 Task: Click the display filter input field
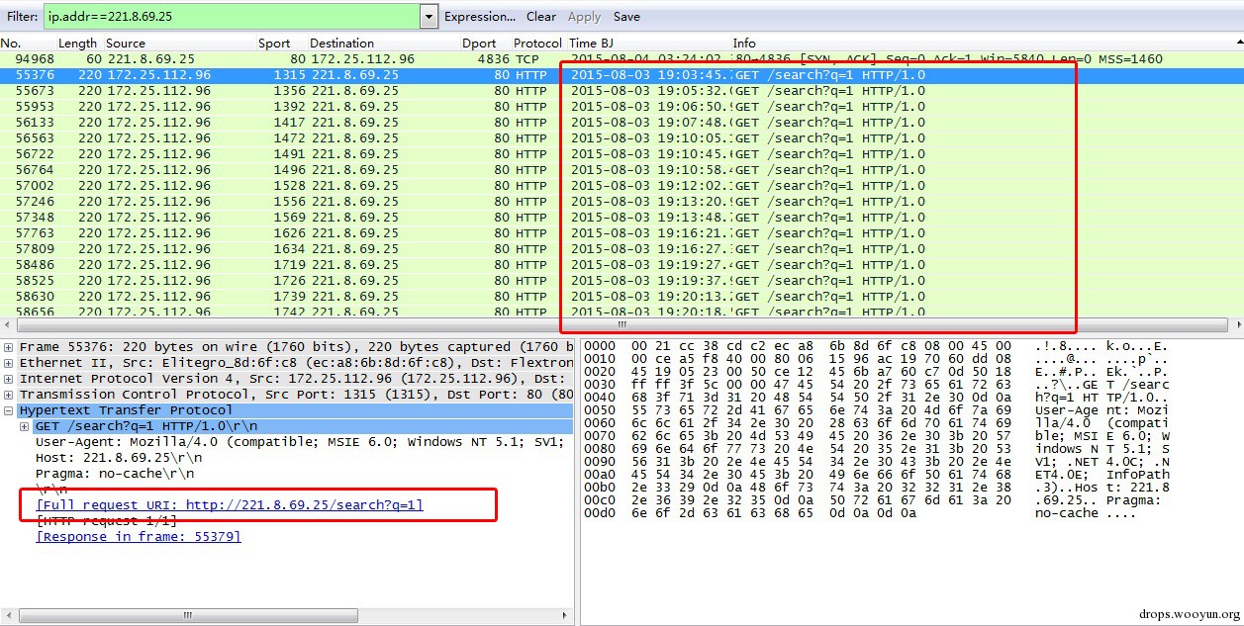(232, 16)
